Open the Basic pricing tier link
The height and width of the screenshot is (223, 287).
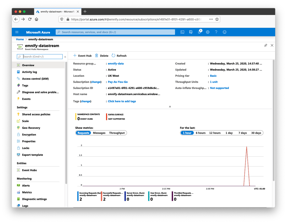click(x=213, y=76)
